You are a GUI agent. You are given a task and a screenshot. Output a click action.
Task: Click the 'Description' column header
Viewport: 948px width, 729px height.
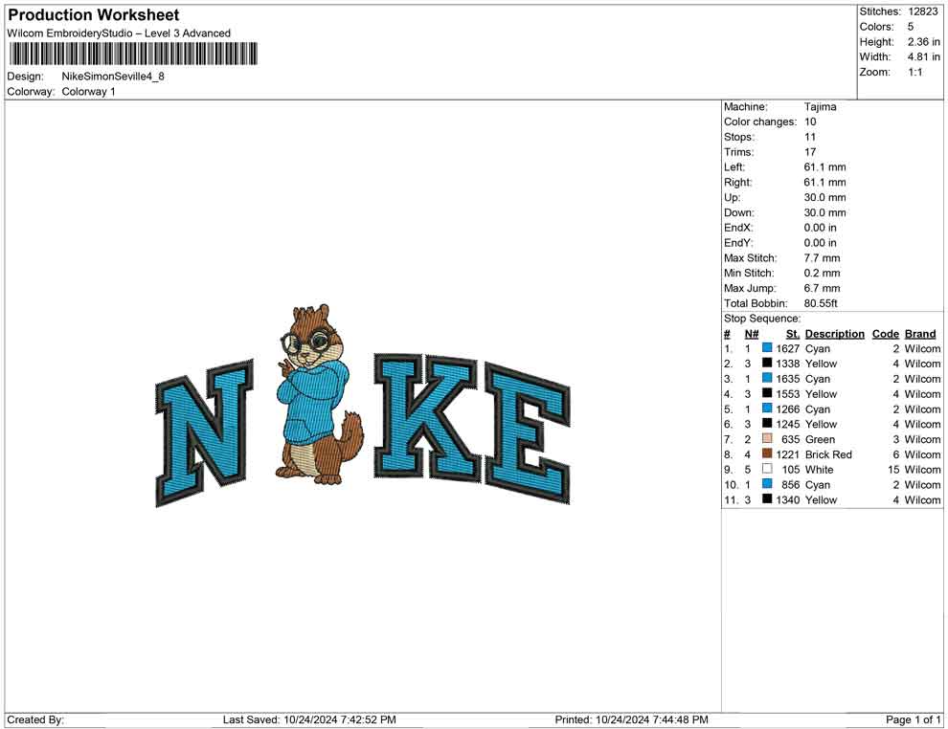click(x=834, y=334)
